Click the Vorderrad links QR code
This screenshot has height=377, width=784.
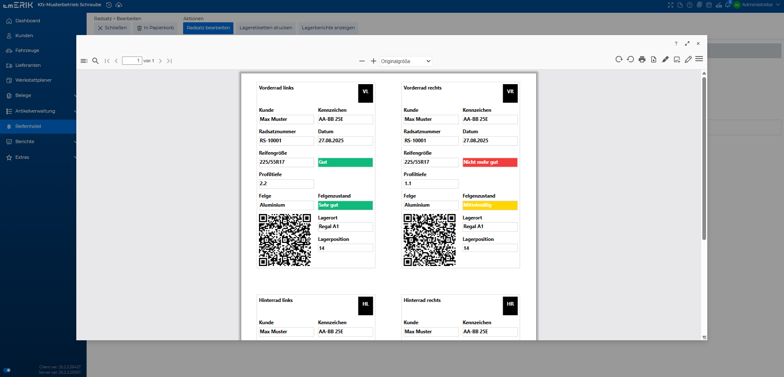click(x=285, y=240)
